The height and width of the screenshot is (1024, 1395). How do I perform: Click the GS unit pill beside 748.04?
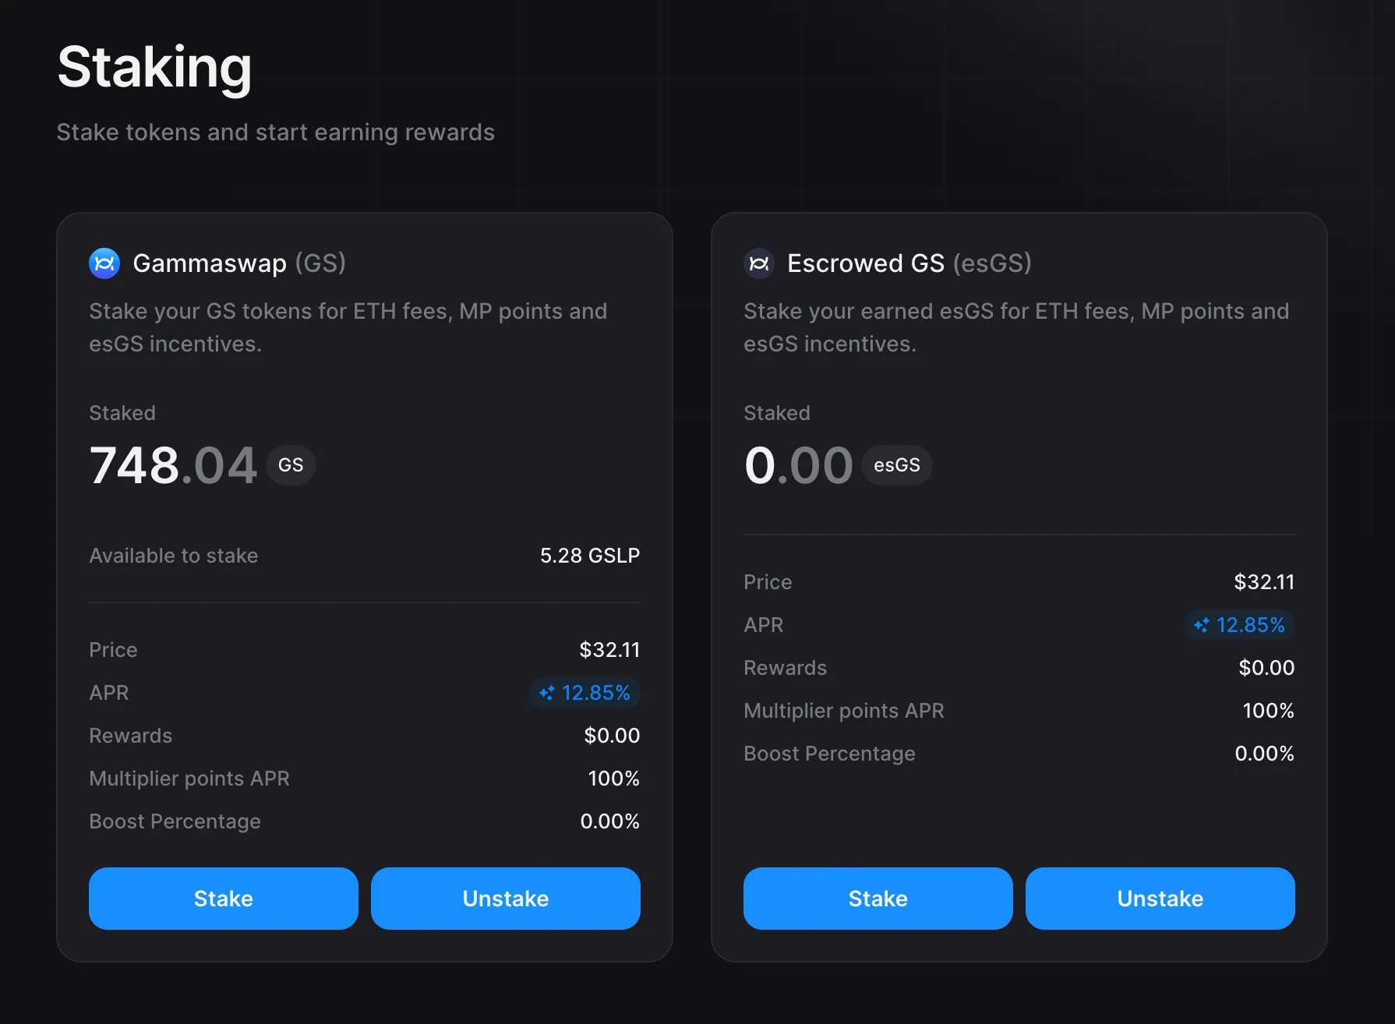tap(291, 465)
